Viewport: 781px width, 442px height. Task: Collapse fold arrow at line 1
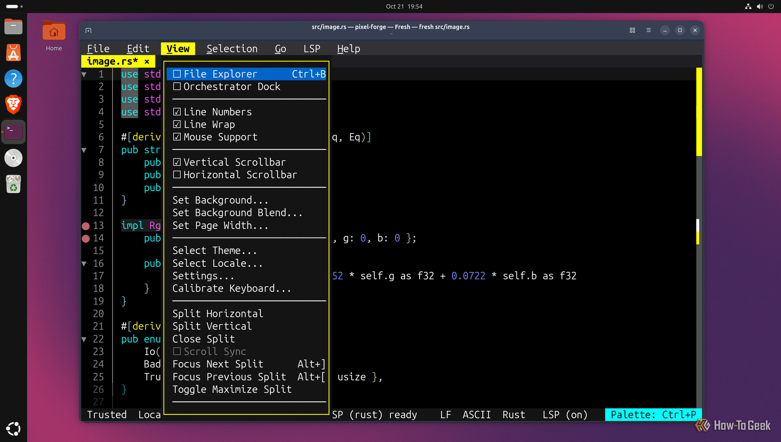tap(84, 74)
